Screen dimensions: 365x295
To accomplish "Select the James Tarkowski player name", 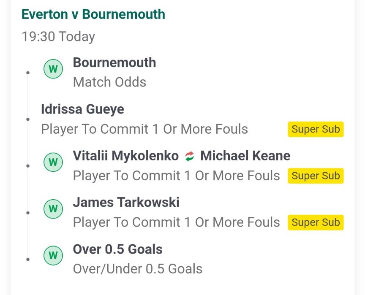I will [x=126, y=202].
